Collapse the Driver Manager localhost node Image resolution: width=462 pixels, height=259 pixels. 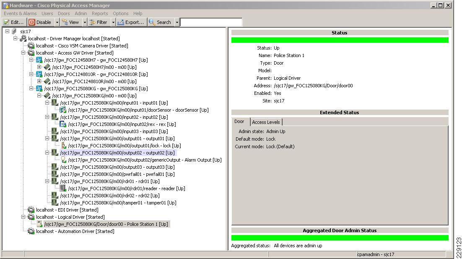tap(16, 38)
